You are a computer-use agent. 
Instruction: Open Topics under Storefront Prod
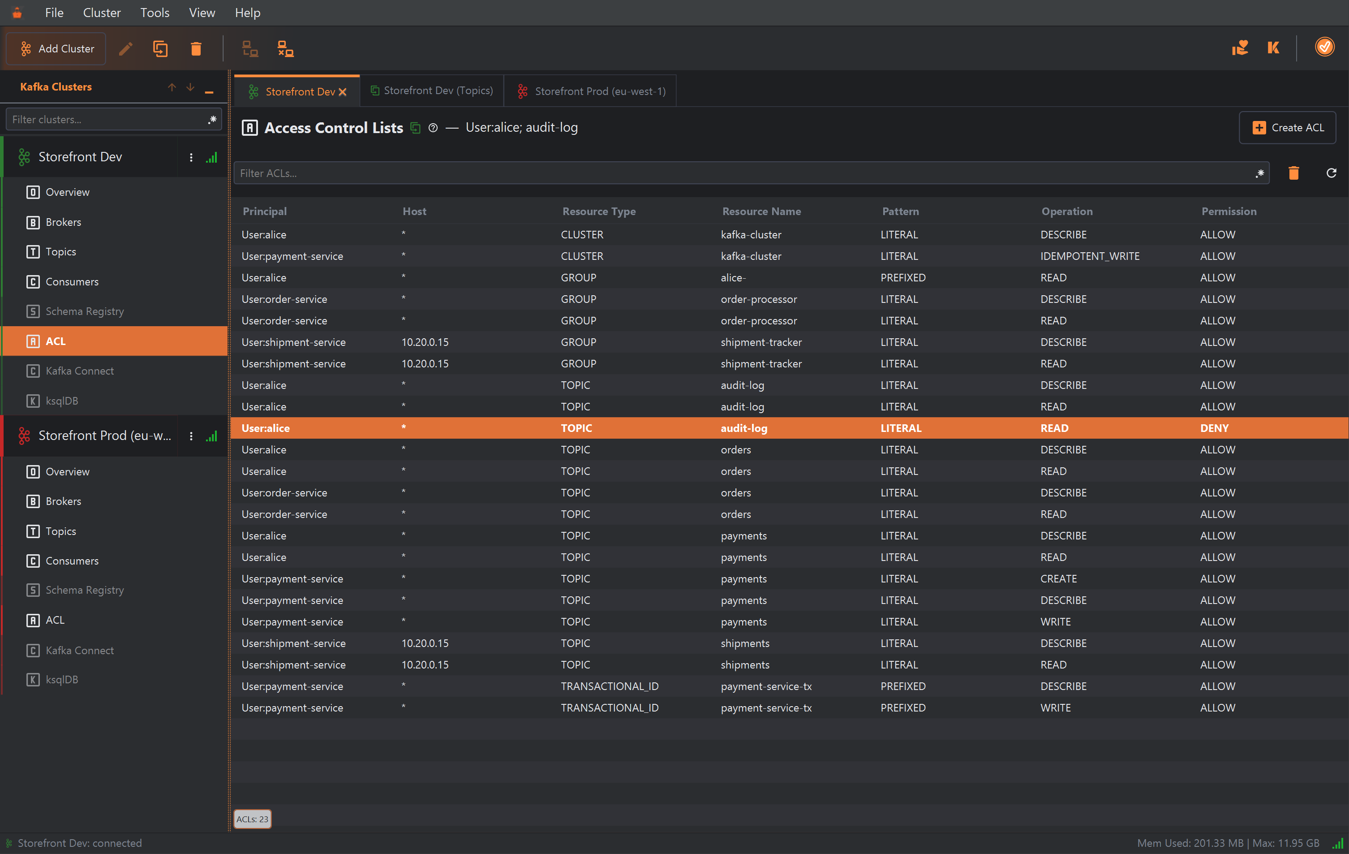tap(115, 531)
